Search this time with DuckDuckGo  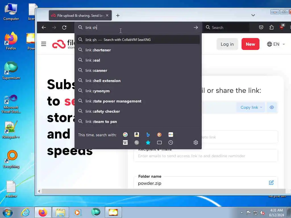[159, 135]
